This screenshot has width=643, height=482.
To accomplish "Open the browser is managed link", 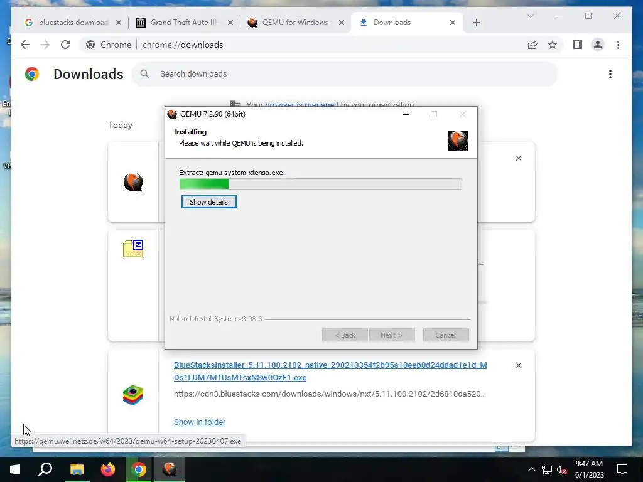I will point(301,105).
